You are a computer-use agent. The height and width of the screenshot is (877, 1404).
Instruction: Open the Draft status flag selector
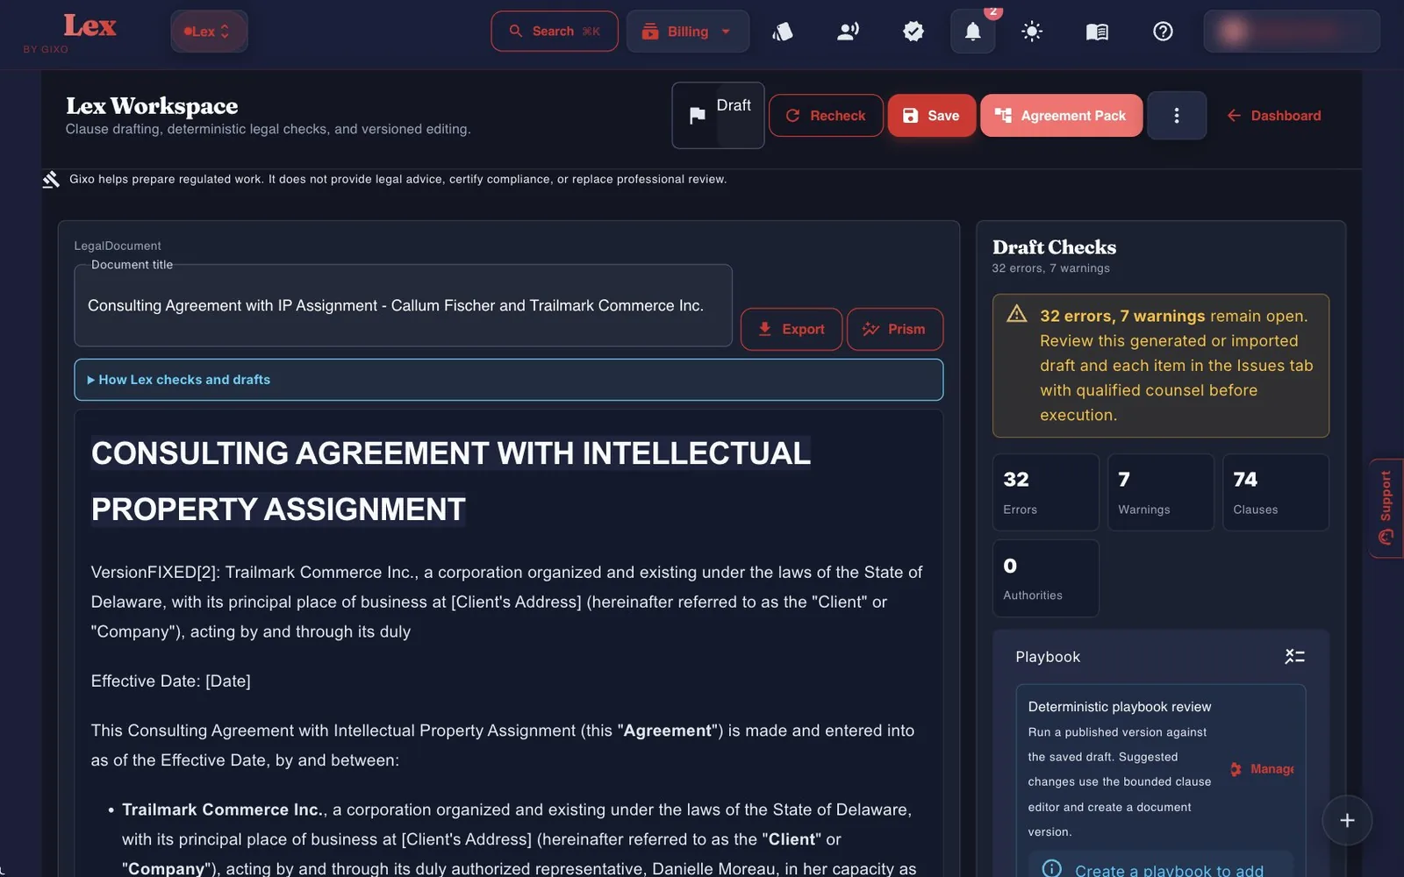click(x=718, y=116)
